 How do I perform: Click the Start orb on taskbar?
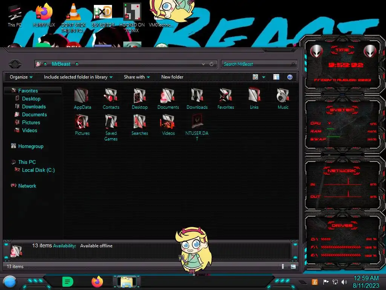tap(10, 282)
